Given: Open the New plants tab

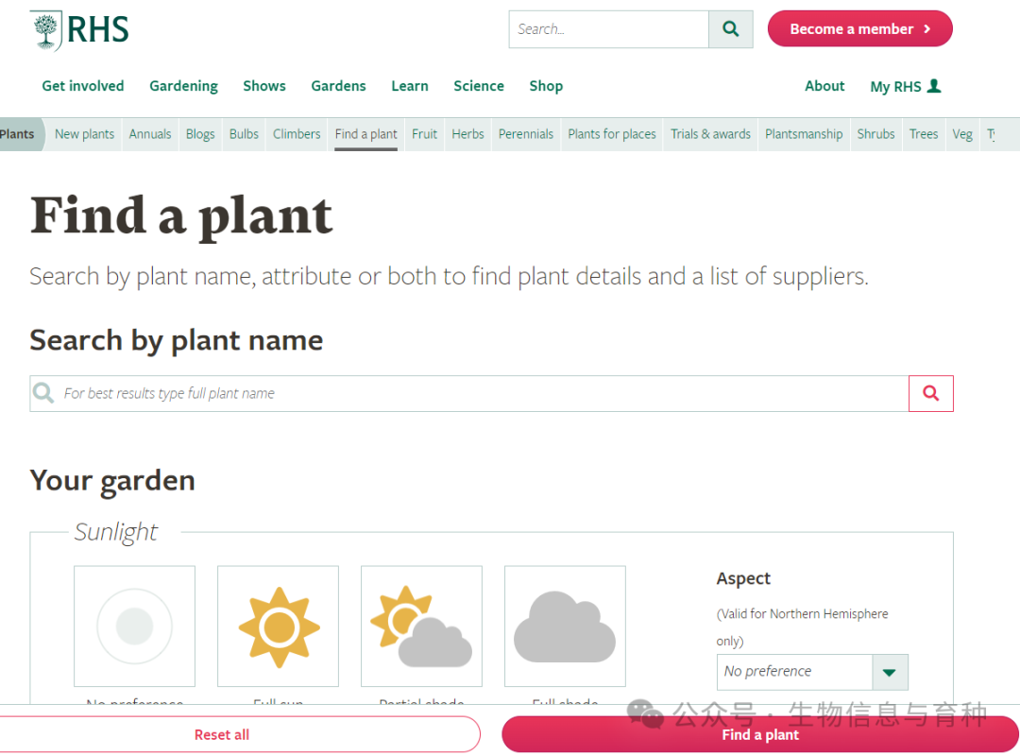Looking at the screenshot, I should click(85, 134).
